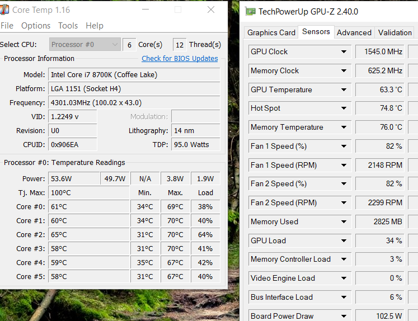Click the Frequency field 4301.03MHz

point(134,102)
